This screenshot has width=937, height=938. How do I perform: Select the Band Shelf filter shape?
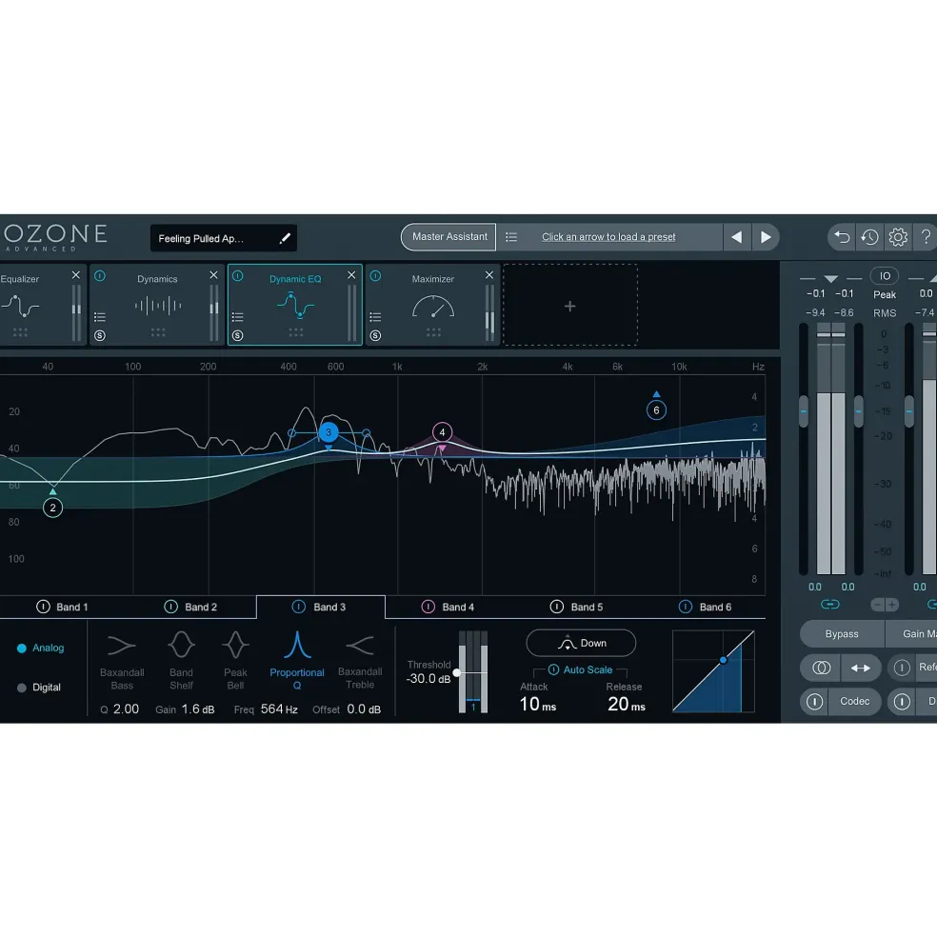pos(181,662)
